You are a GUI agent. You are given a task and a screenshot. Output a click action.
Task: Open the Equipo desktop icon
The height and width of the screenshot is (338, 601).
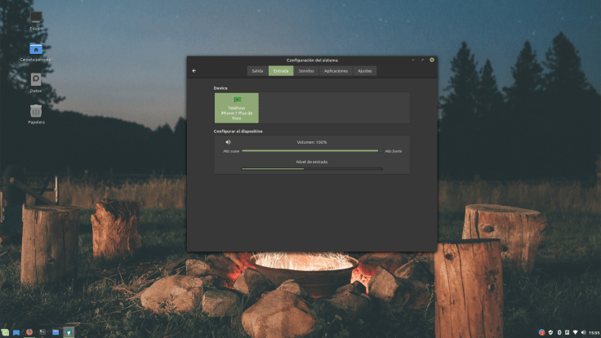coord(36,19)
